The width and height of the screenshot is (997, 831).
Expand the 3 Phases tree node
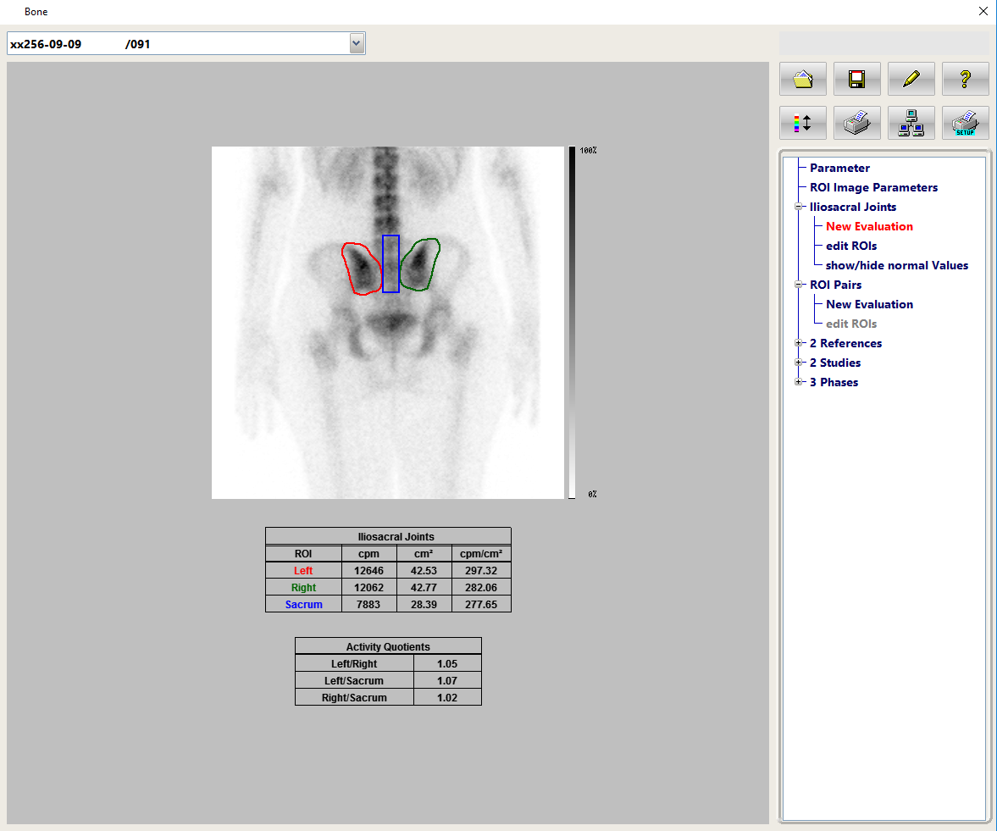pyautogui.click(x=798, y=382)
